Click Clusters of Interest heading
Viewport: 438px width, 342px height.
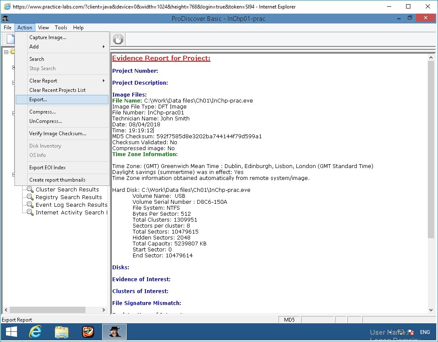pos(140,291)
